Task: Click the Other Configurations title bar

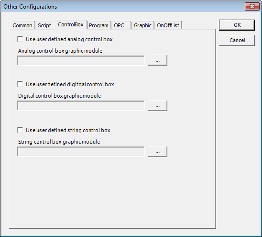Action: pyautogui.click(x=123, y=7)
